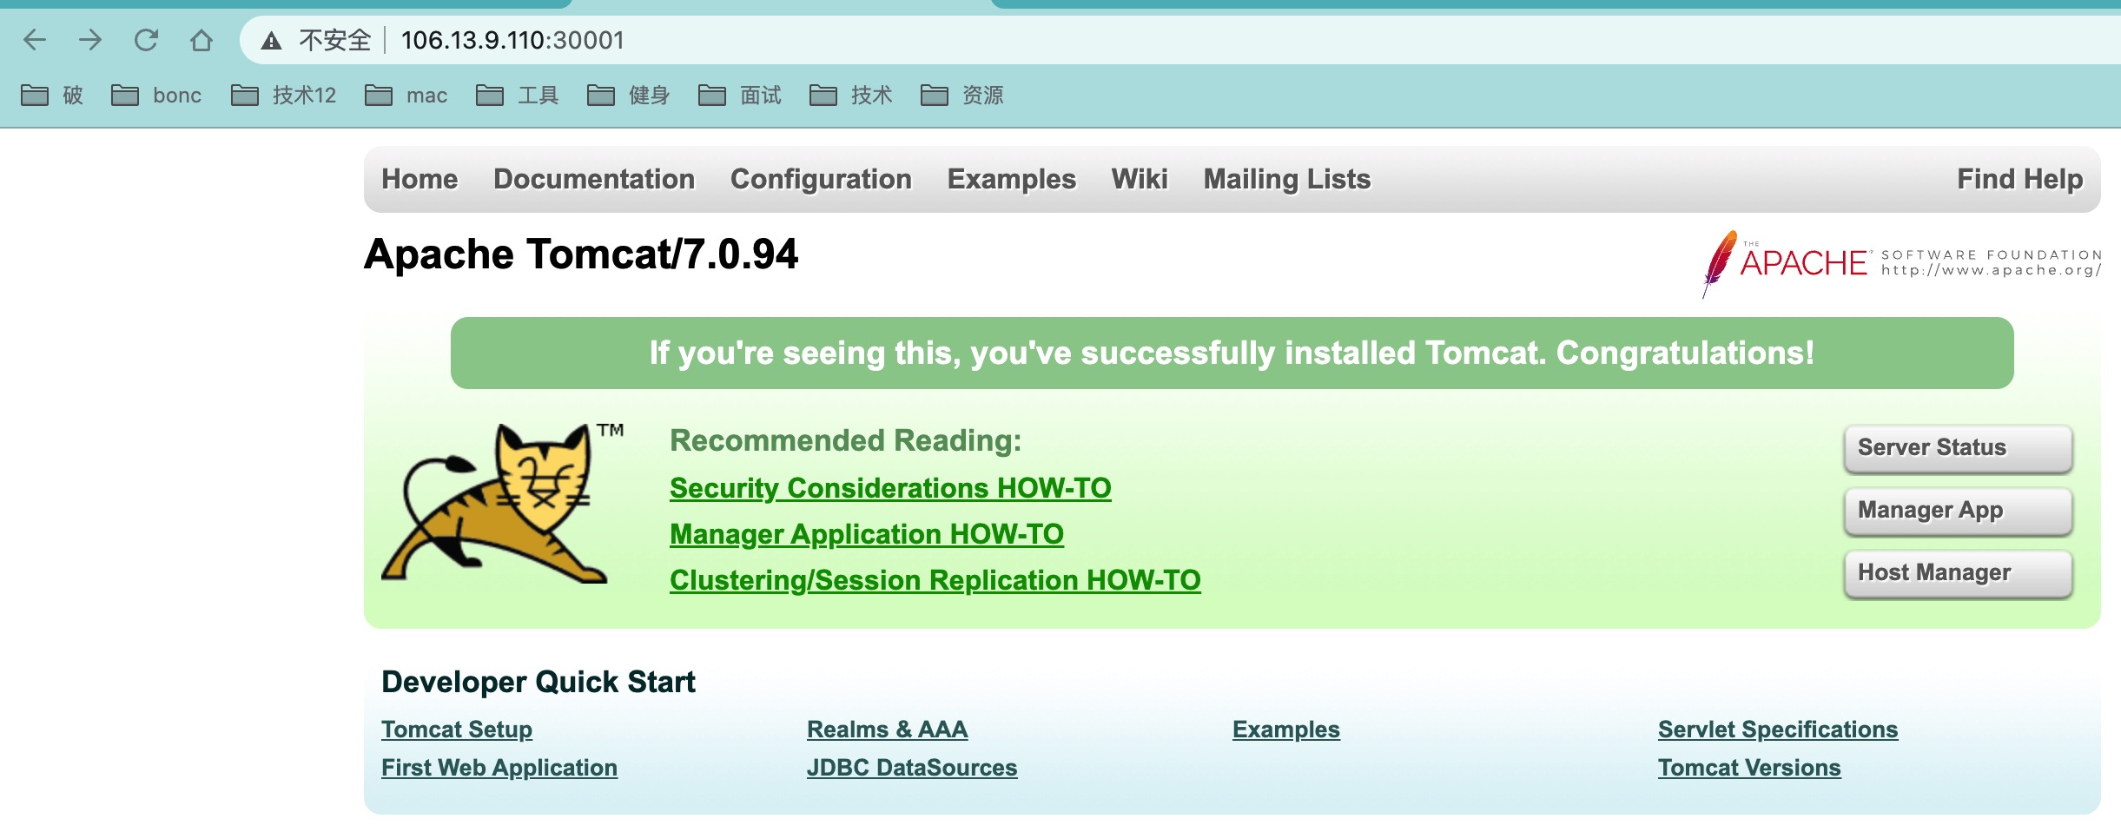
Task: Open the 健身 bookmark folder
Action: pyautogui.click(x=629, y=95)
